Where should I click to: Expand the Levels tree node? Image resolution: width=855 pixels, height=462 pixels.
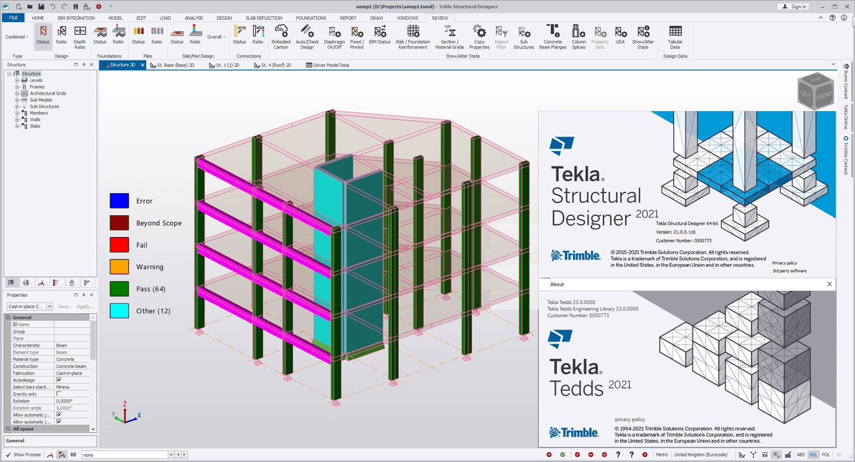point(16,80)
